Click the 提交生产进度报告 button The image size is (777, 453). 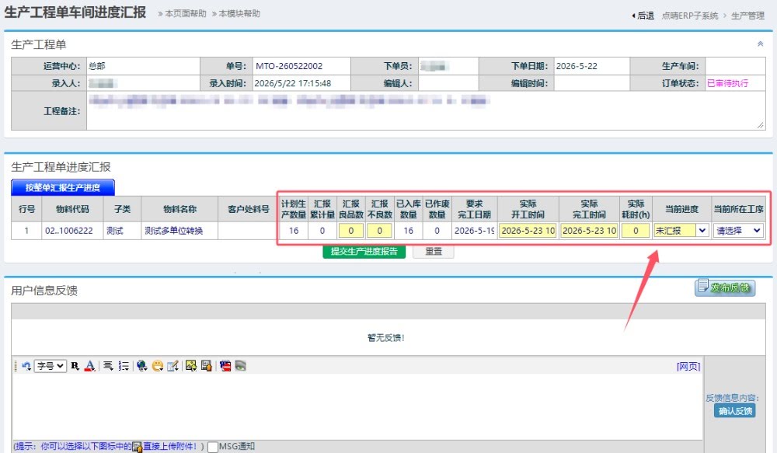coord(364,251)
